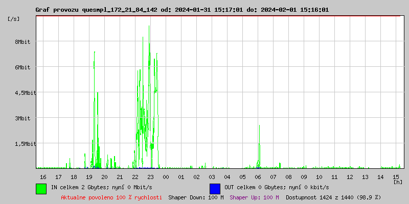Select hour 16 on the time axis
Image resolution: width=409 pixels, height=204 pixels.
[x=43, y=176]
